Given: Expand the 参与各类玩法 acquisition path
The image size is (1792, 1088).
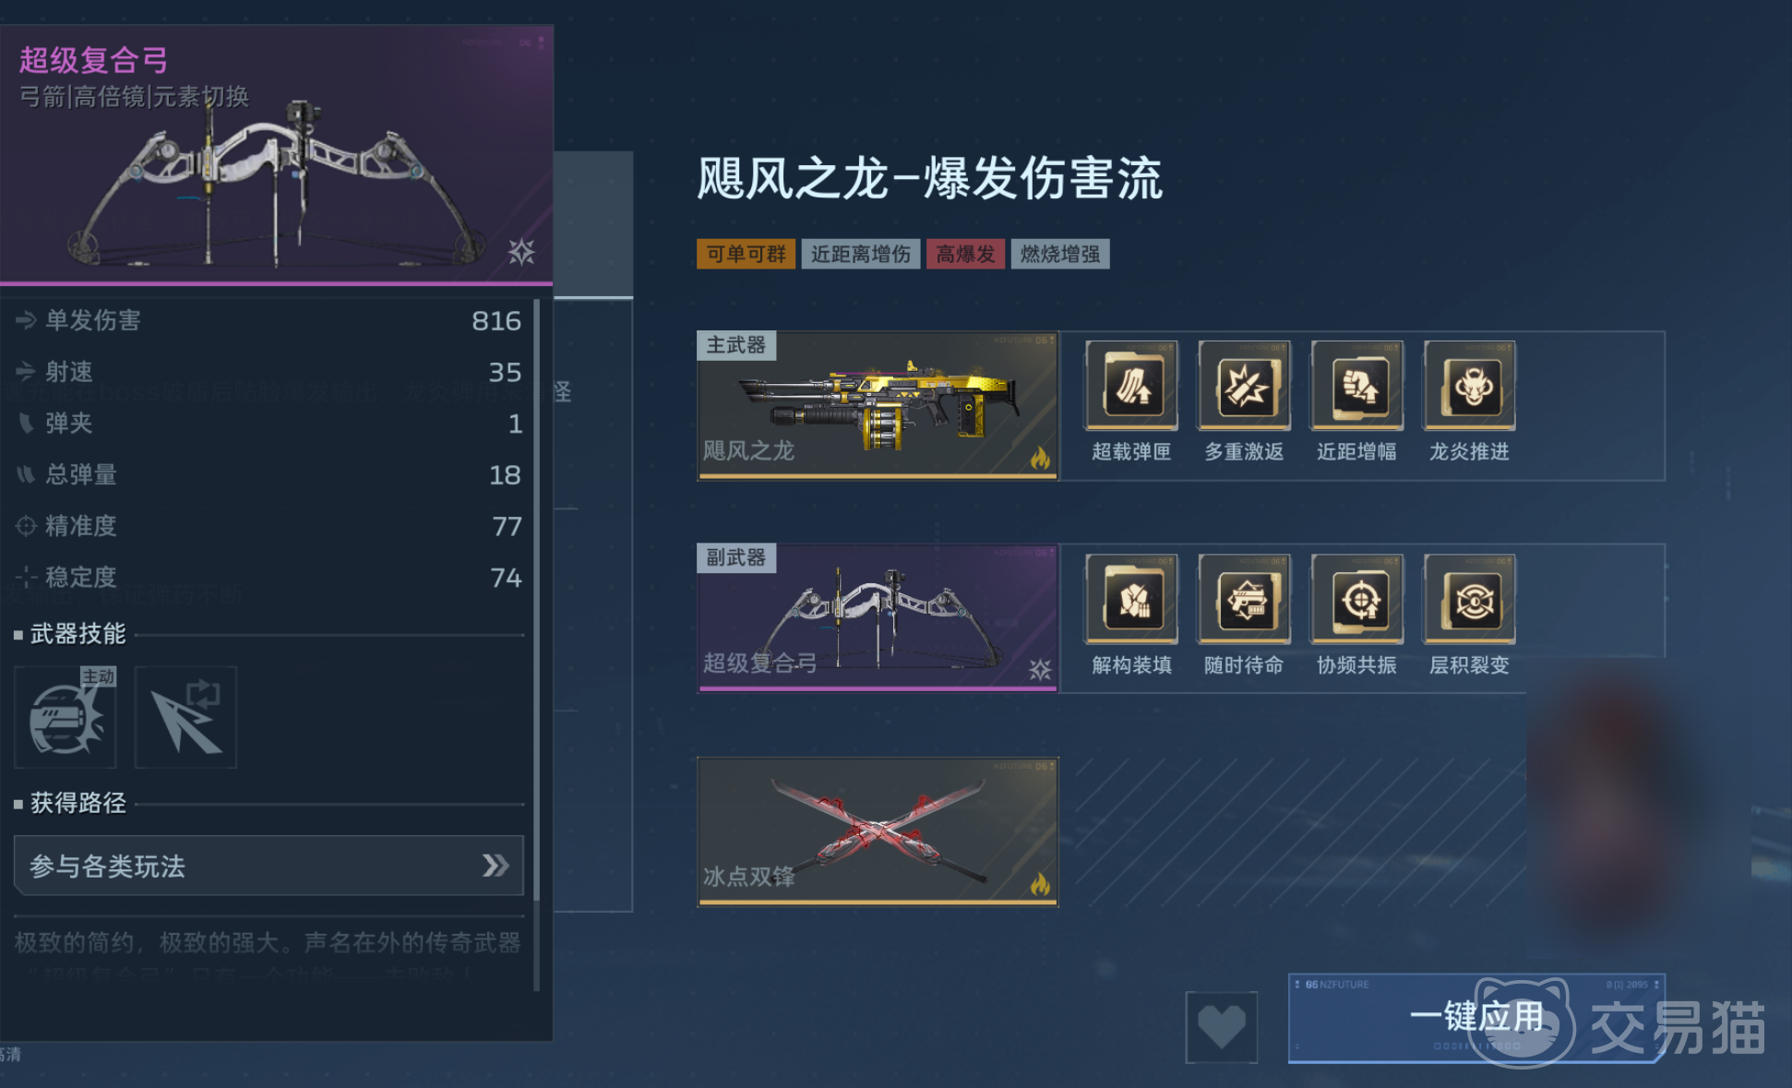Looking at the screenshot, I should coord(269,866).
